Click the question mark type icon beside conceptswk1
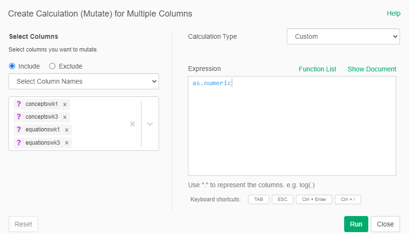The height and width of the screenshot is (234, 409). 19,104
